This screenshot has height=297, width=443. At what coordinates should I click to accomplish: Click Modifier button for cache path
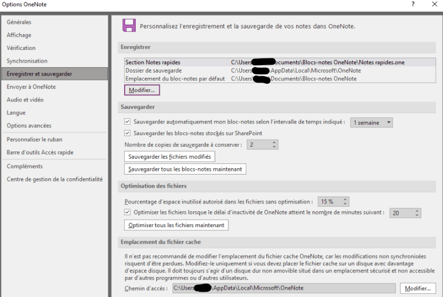pyautogui.click(x=418, y=288)
